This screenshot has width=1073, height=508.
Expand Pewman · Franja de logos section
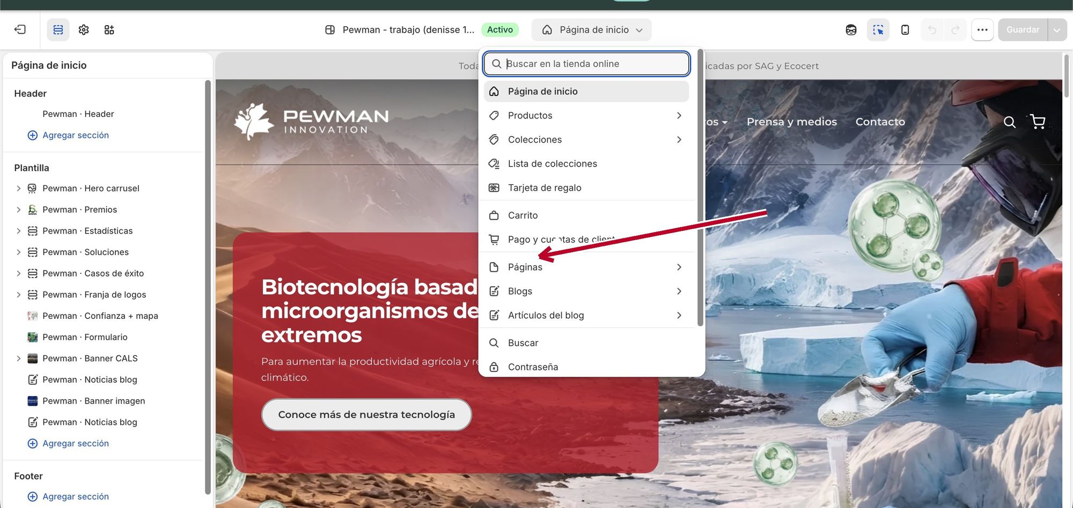tap(18, 295)
